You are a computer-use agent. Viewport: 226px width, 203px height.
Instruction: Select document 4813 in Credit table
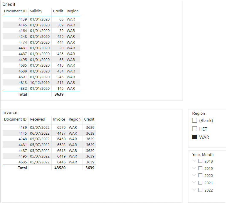point(23,82)
